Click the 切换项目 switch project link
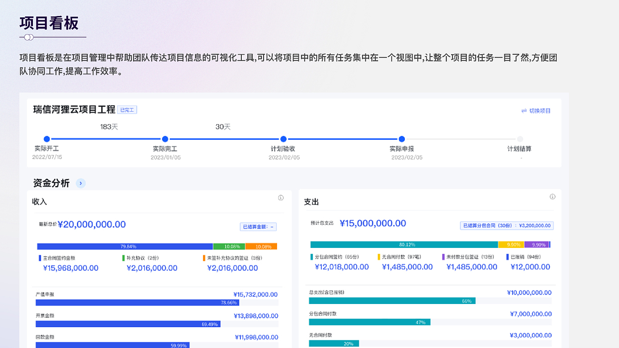 (536, 111)
